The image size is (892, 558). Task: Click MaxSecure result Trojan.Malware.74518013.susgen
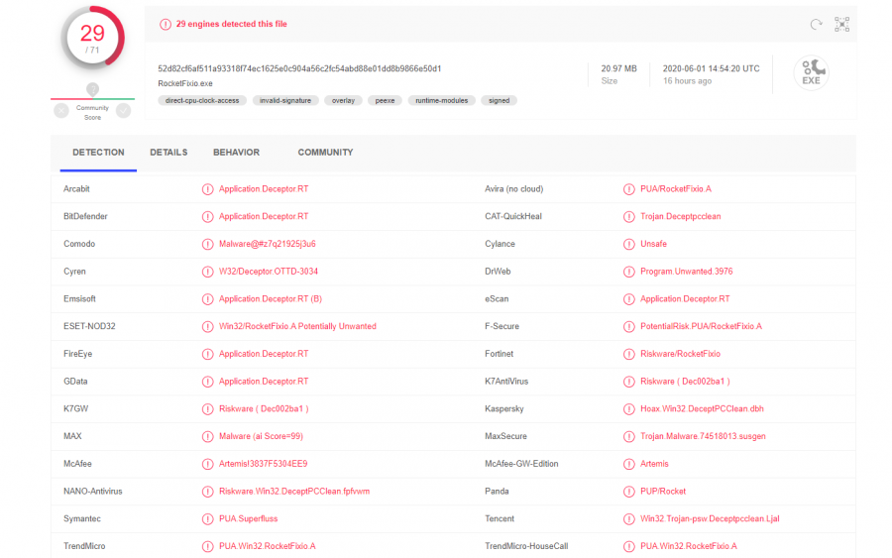[x=703, y=436]
